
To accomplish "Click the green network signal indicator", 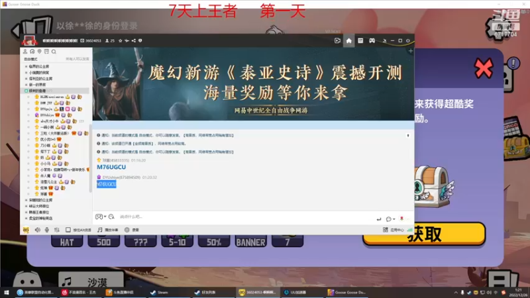I will pos(409,230).
